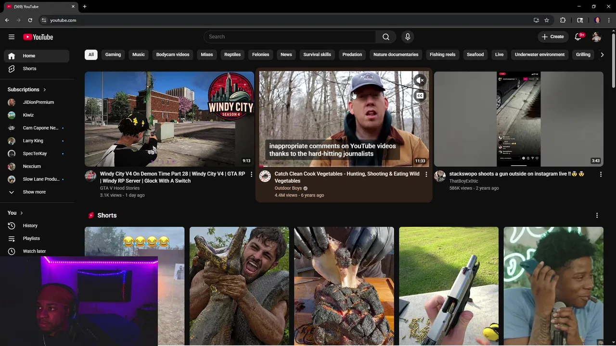Select the Seafood chip
616x346 pixels.
(475, 55)
